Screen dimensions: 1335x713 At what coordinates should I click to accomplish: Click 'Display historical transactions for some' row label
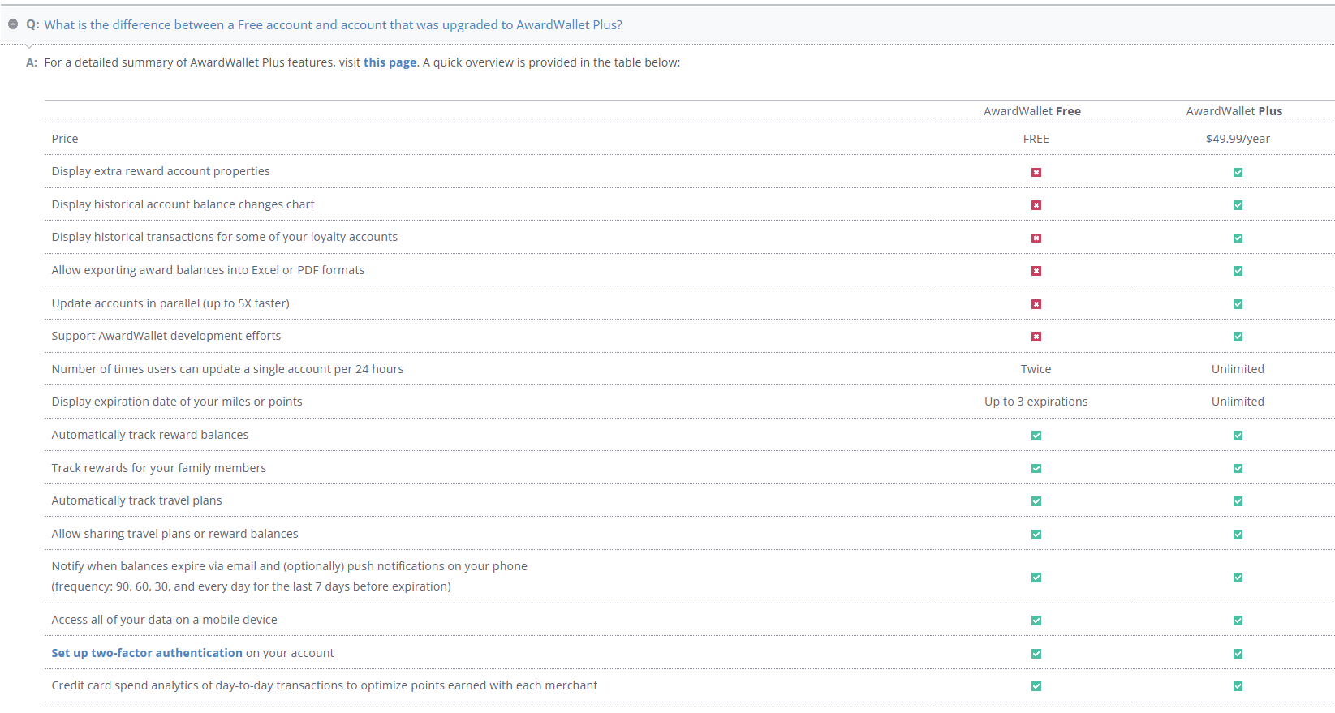tap(225, 237)
